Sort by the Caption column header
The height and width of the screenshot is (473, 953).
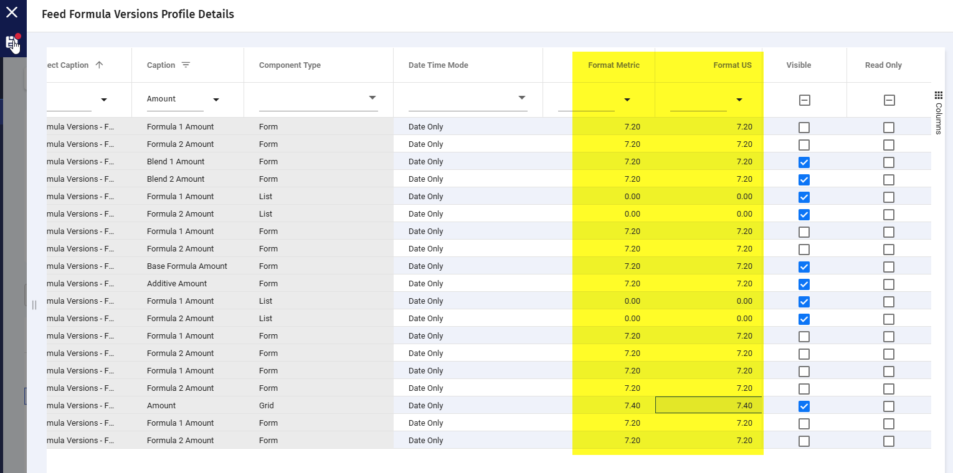pos(161,65)
